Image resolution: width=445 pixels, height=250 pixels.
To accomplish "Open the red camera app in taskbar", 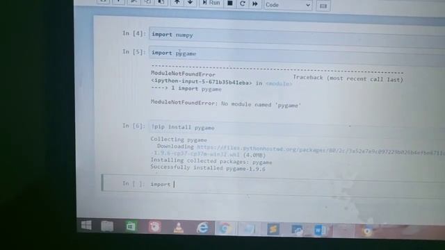I will [154, 227].
